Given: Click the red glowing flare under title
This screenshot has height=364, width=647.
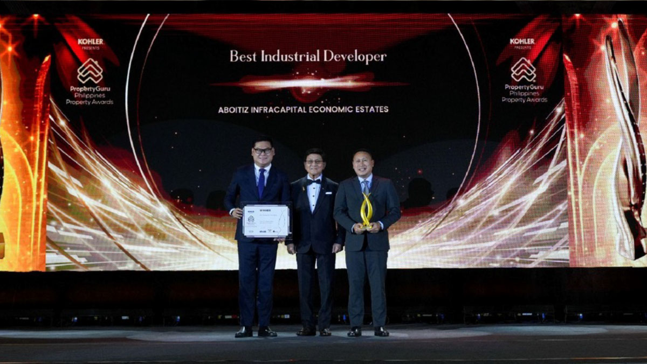Looking at the screenshot, I should [x=308, y=82].
